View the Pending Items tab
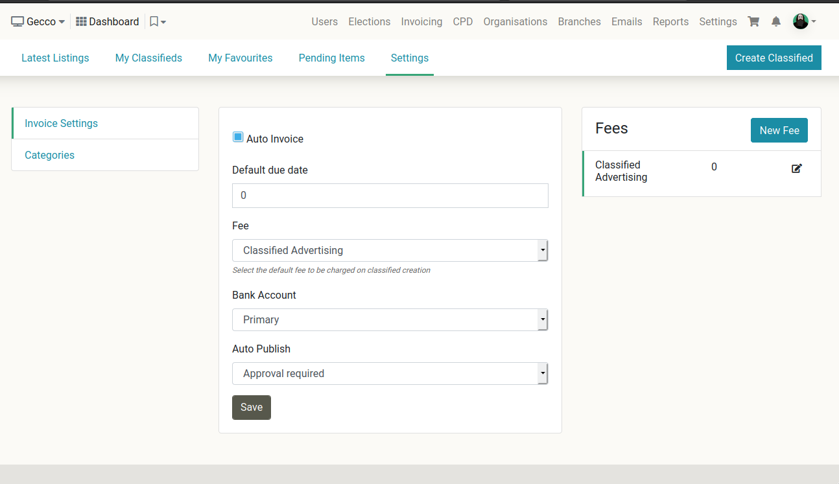The height and width of the screenshot is (484, 839). [331, 58]
